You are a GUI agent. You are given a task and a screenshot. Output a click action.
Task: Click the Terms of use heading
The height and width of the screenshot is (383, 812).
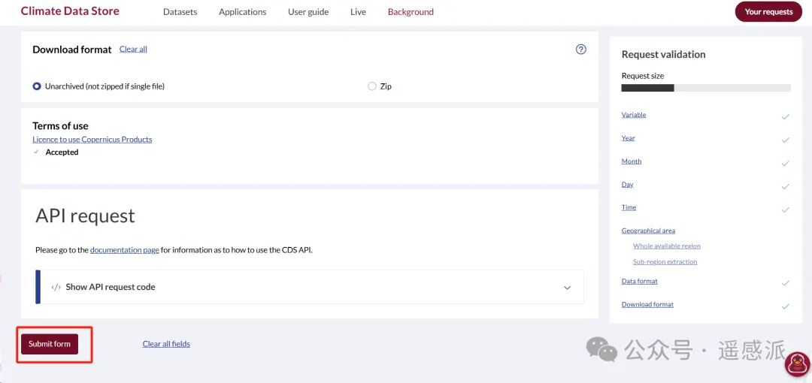coord(60,125)
